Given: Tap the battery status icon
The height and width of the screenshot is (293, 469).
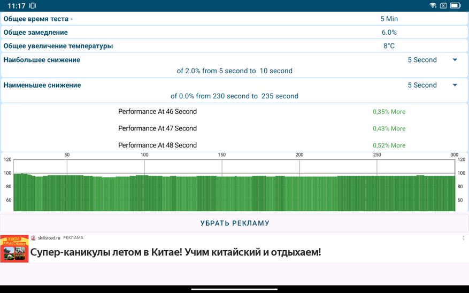Looking at the screenshot, I should [456, 5].
